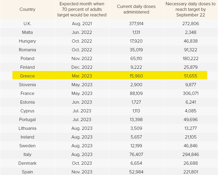Image resolution: width=218 pixels, height=175 pixels.
Task: Select the Slovenia country cell
Action: 27,85
